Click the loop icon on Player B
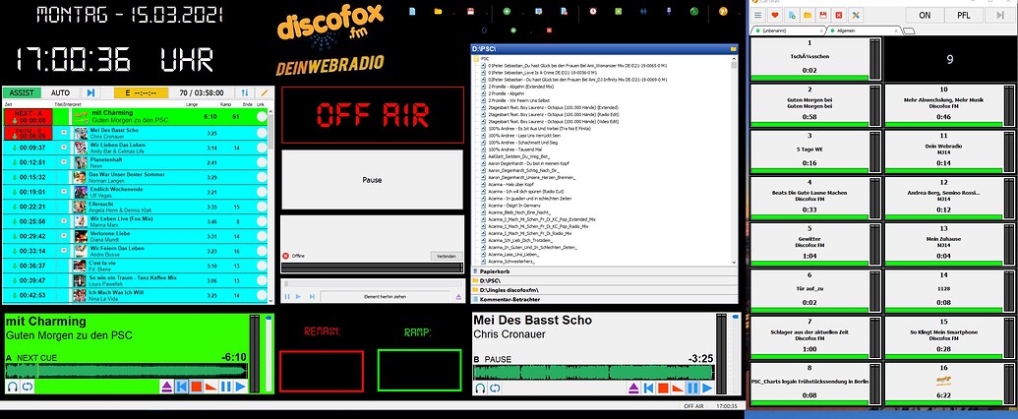1018x419 pixels. (493, 387)
